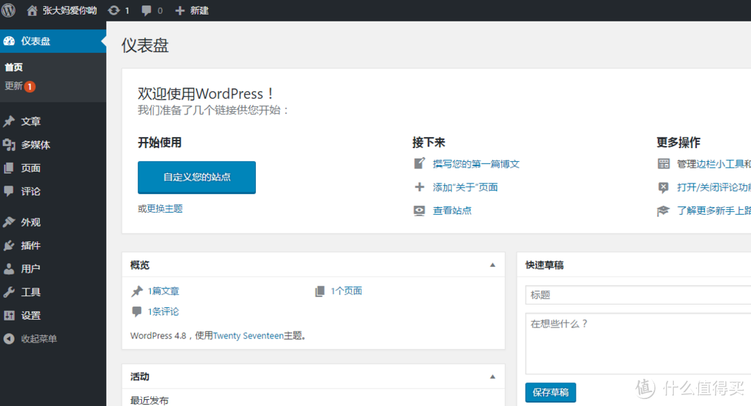Open the 添加"关于"页面 link

465,187
